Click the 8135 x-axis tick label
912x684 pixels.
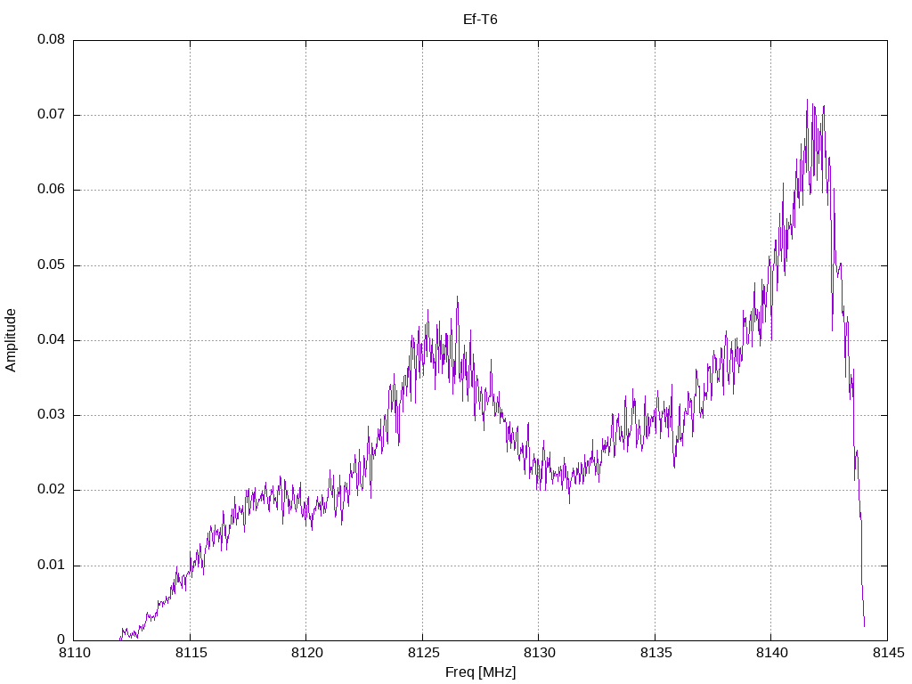(655, 654)
